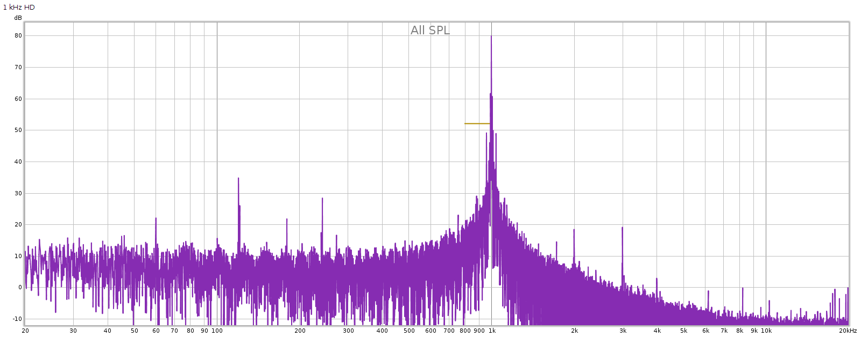Click the 400 Hz frequency axis label
This screenshot has height=337, width=861.
pos(382,331)
